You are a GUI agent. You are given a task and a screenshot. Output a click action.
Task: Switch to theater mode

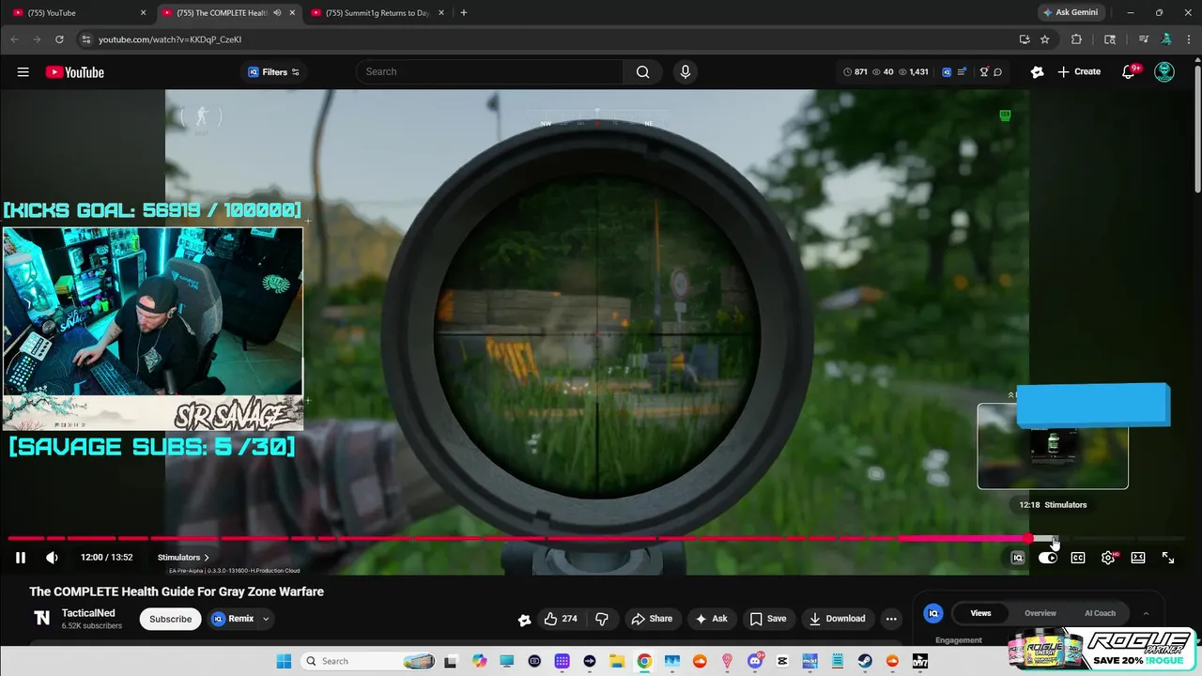(1138, 558)
